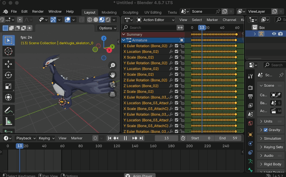Viewport: 286px width, 177px height.
Task: Switch to the Sculpting workspace tab
Action: 130,12
